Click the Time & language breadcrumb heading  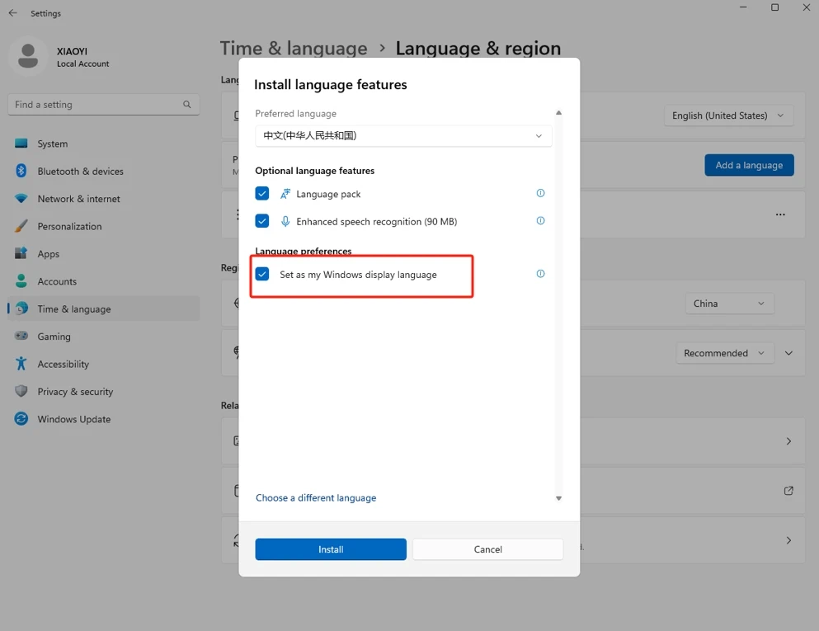pos(294,49)
